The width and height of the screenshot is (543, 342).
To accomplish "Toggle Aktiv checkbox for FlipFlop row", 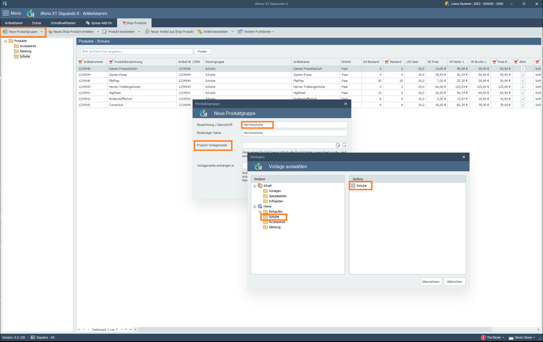I will click(523, 81).
